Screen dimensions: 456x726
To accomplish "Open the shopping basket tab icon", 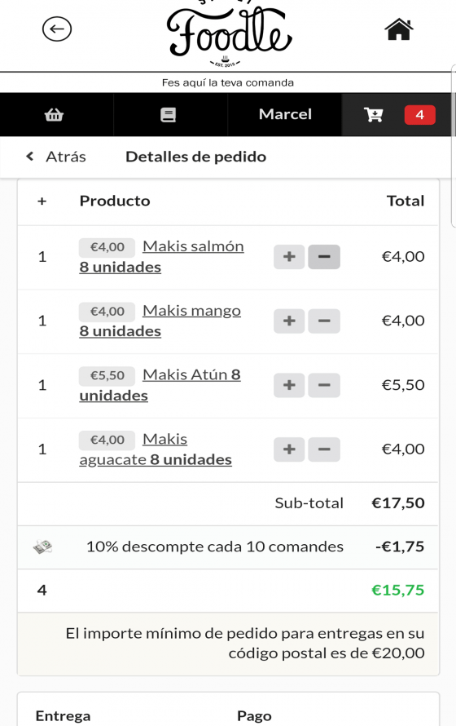I will (x=54, y=114).
